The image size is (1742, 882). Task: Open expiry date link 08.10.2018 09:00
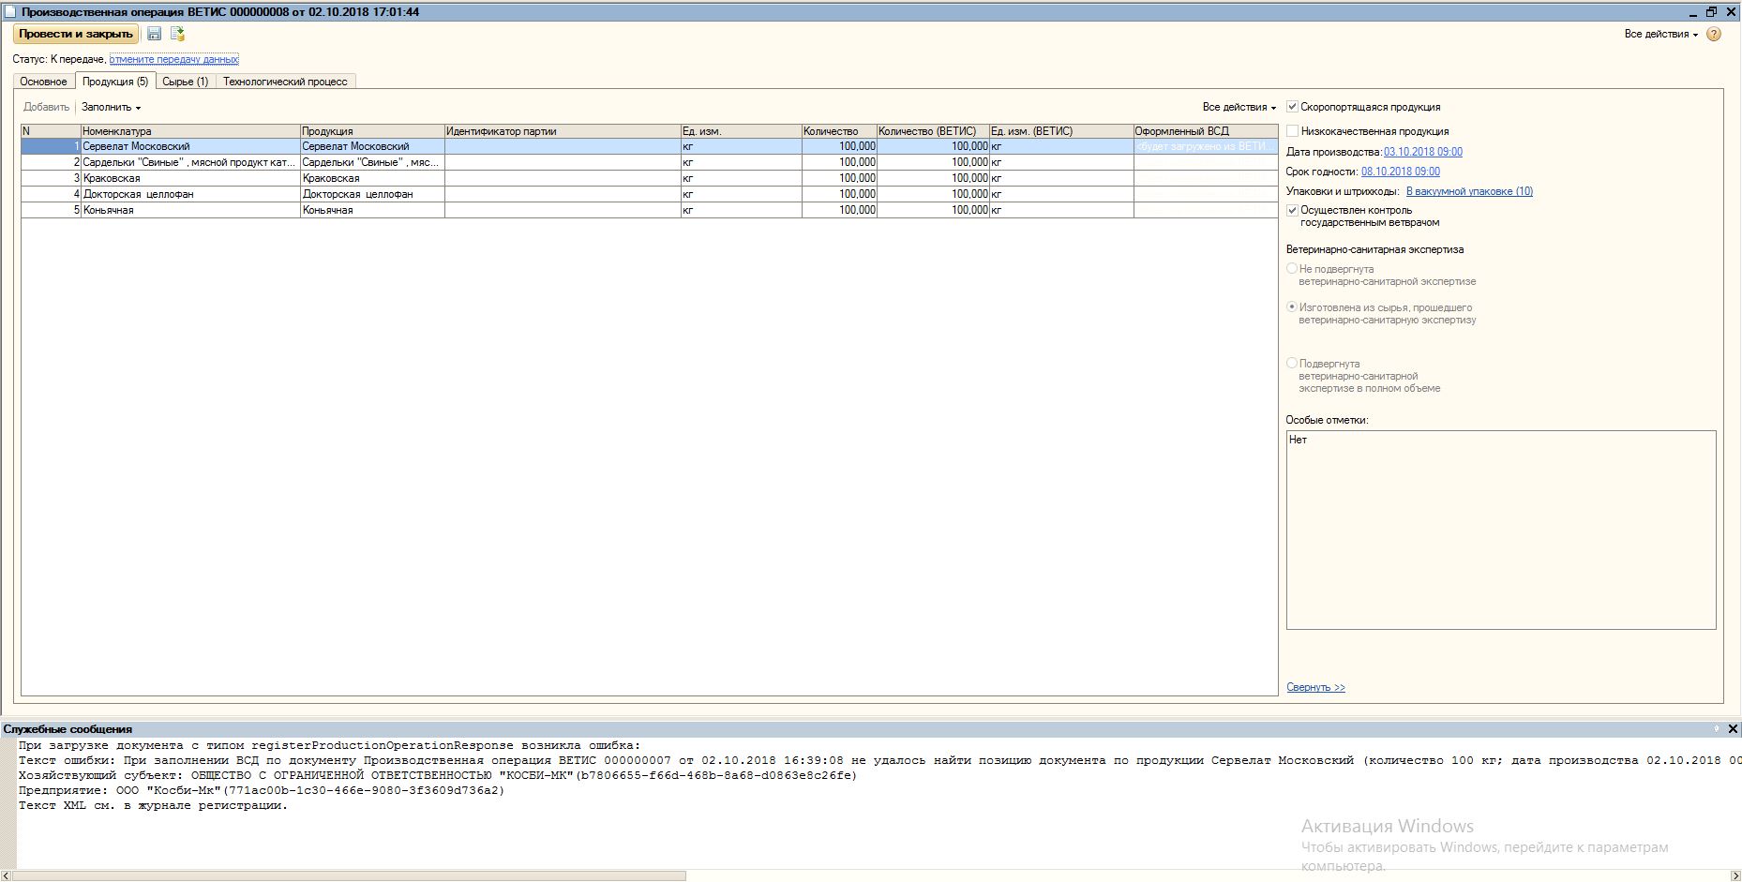1401,172
